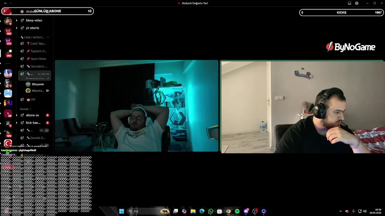Open WhatsApp from the taskbar

click(211, 211)
